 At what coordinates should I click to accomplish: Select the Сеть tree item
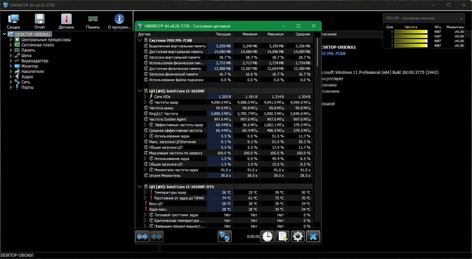25,82
